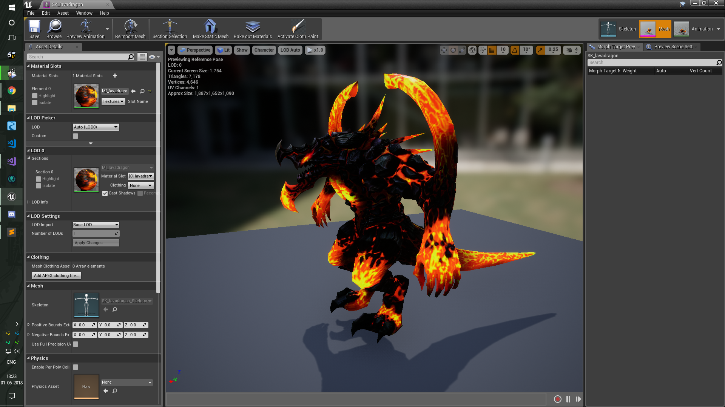Enable Highlight for Element 0
This screenshot has width=725, height=407.
(x=35, y=96)
